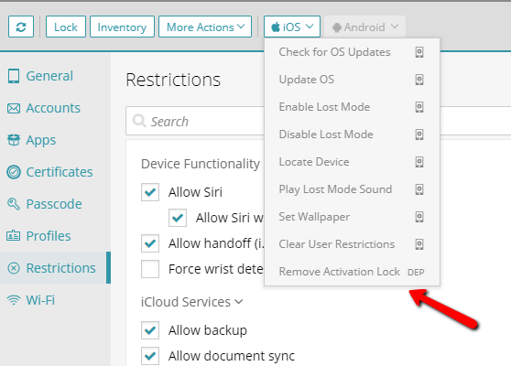Click the Wi-Fi signal icon
The image size is (511, 366).
[x=14, y=299]
